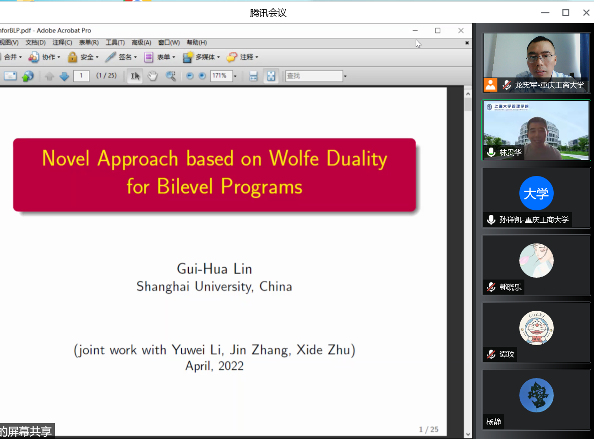Click the zoom out minus button
Screen dimensions: 594x439
(x=190, y=76)
